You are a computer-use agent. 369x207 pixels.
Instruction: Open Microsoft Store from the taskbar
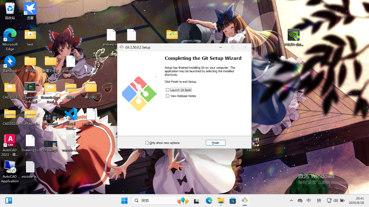pyautogui.click(x=233, y=201)
